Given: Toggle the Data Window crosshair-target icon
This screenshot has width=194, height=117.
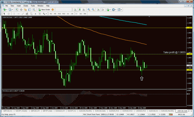Looking at the screenshot, I should 21,10.
